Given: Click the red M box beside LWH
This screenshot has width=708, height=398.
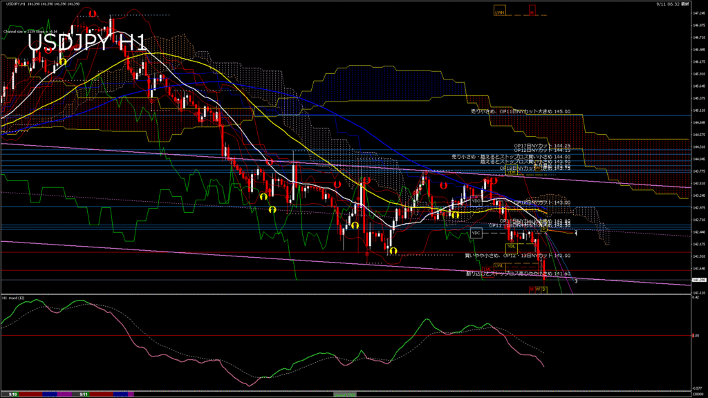Looking at the screenshot, I should pos(532,12).
